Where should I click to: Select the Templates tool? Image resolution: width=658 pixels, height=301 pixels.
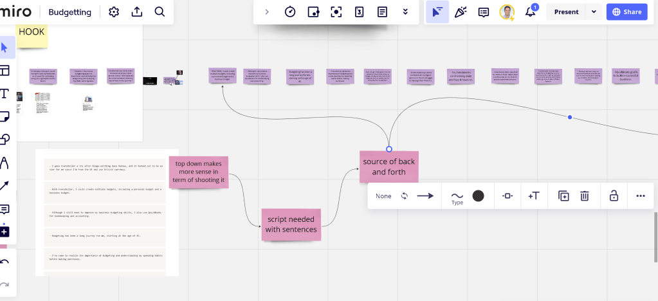pyautogui.click(x=5, y=71)
